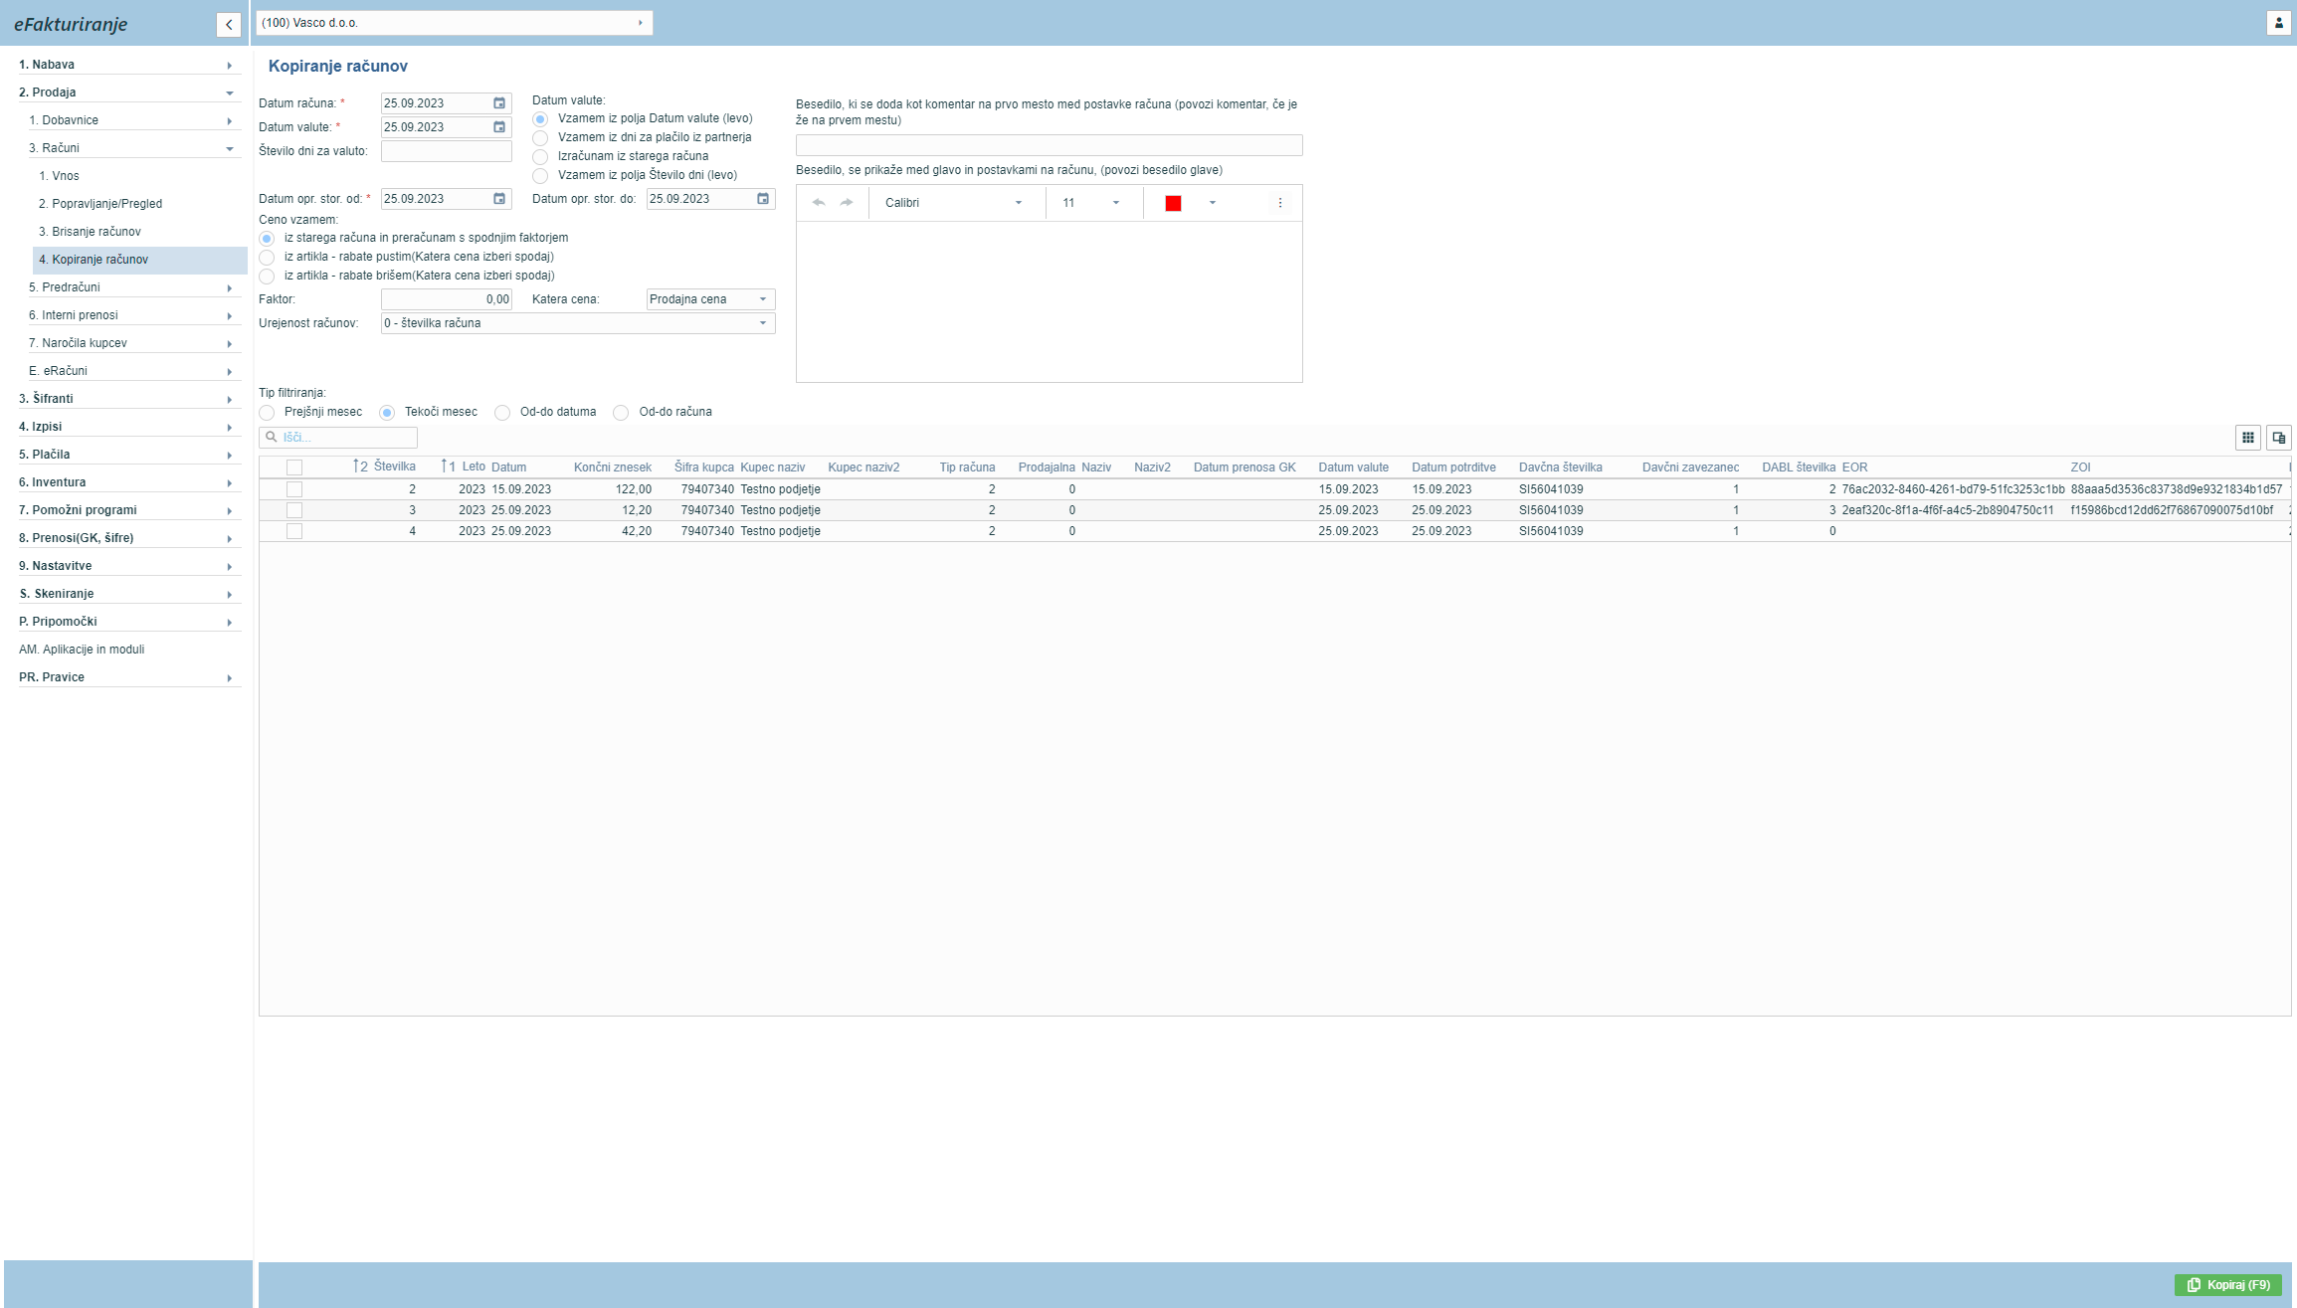
Task: Open the user profile icon
Action: pos(2278,23)
